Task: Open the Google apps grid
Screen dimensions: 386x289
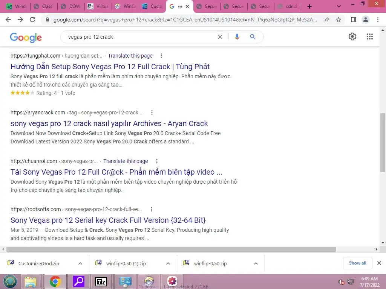Action: pos(370,37)
